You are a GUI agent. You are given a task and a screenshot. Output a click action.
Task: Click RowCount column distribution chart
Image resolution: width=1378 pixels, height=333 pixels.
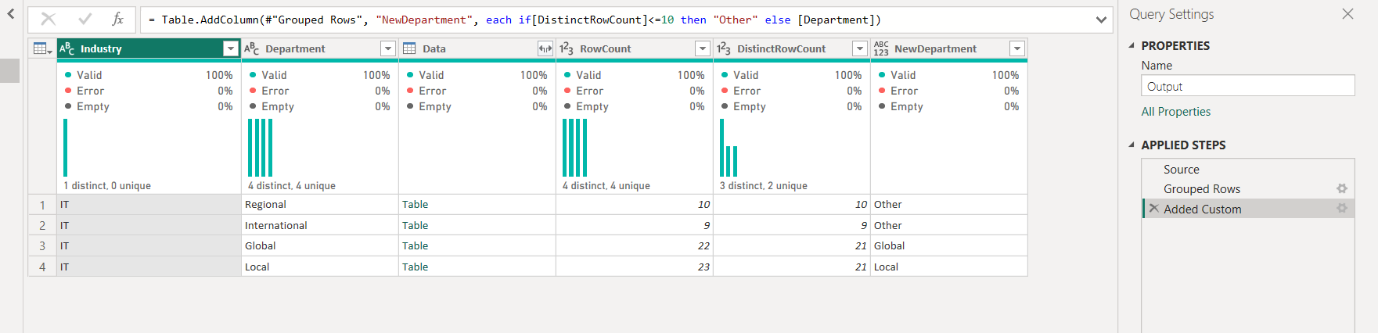tap(574, 148)
